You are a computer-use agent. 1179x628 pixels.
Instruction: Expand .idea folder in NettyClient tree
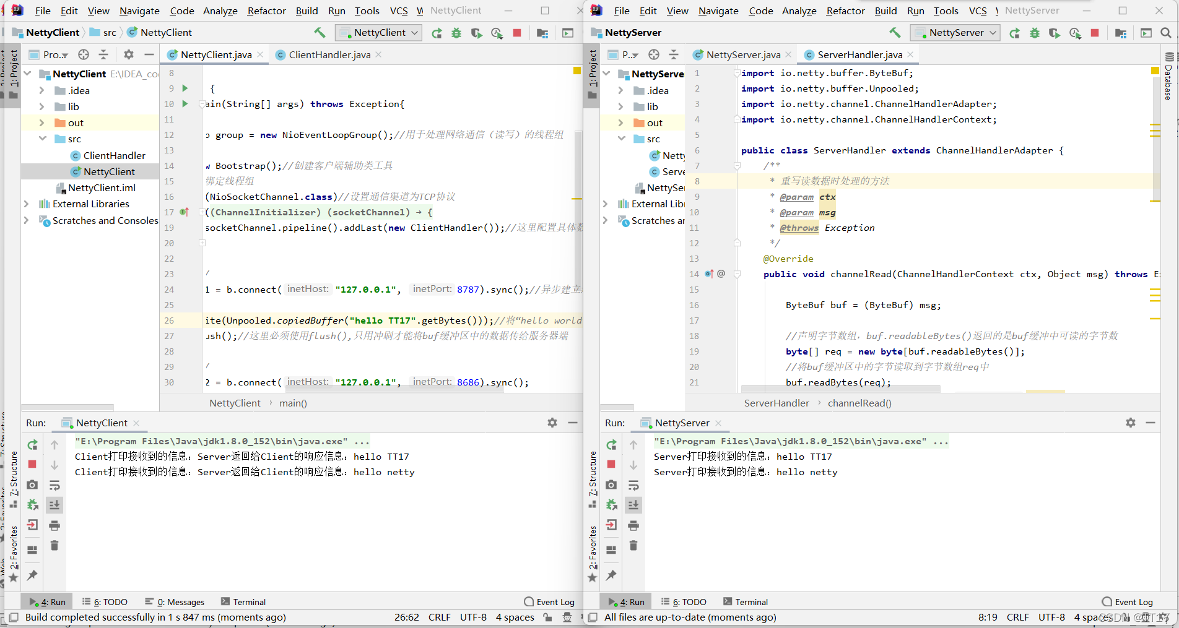tap(41, 90)
